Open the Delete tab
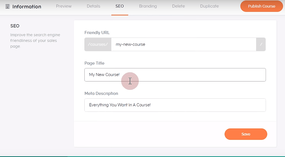The height and width of the screenshot is (157, 285). pos(178,6)
